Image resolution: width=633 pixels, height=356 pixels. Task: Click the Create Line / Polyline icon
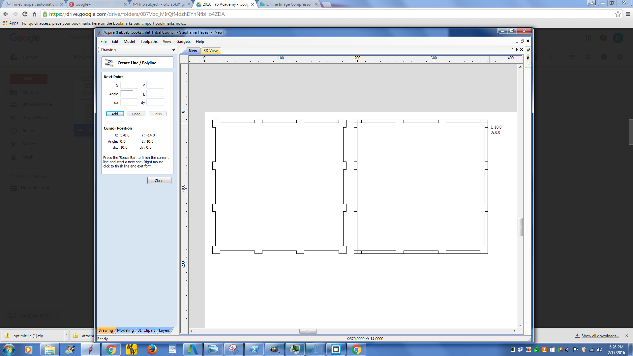pyautogui.click(x=109, y=63)
